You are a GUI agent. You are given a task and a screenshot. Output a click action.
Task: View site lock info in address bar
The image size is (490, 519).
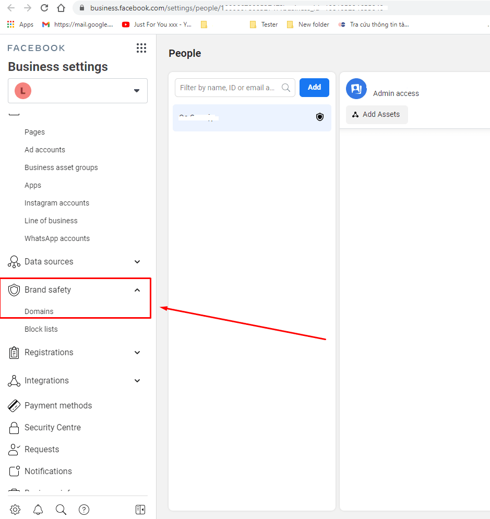point(82,8)
